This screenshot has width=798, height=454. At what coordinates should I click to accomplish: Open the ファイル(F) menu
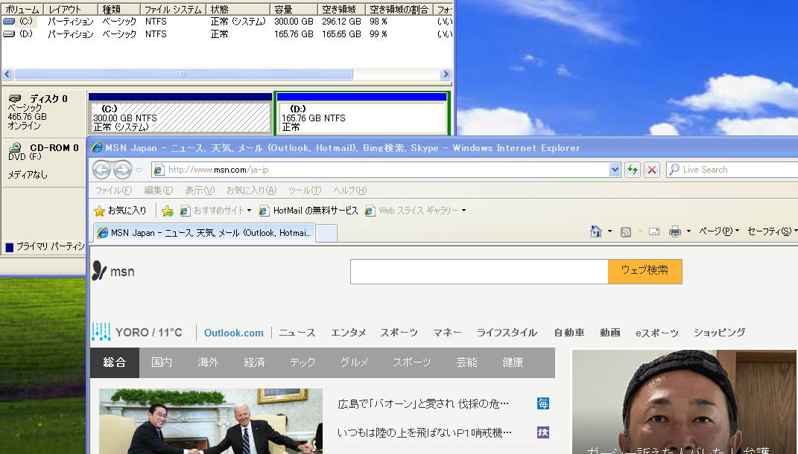(x=113, y=190)
